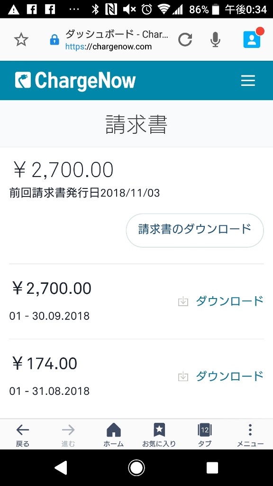This screenshot has height=486, width=273.
Task: Download the ¥174.00 August 2018 invoice
Action: 229,376
